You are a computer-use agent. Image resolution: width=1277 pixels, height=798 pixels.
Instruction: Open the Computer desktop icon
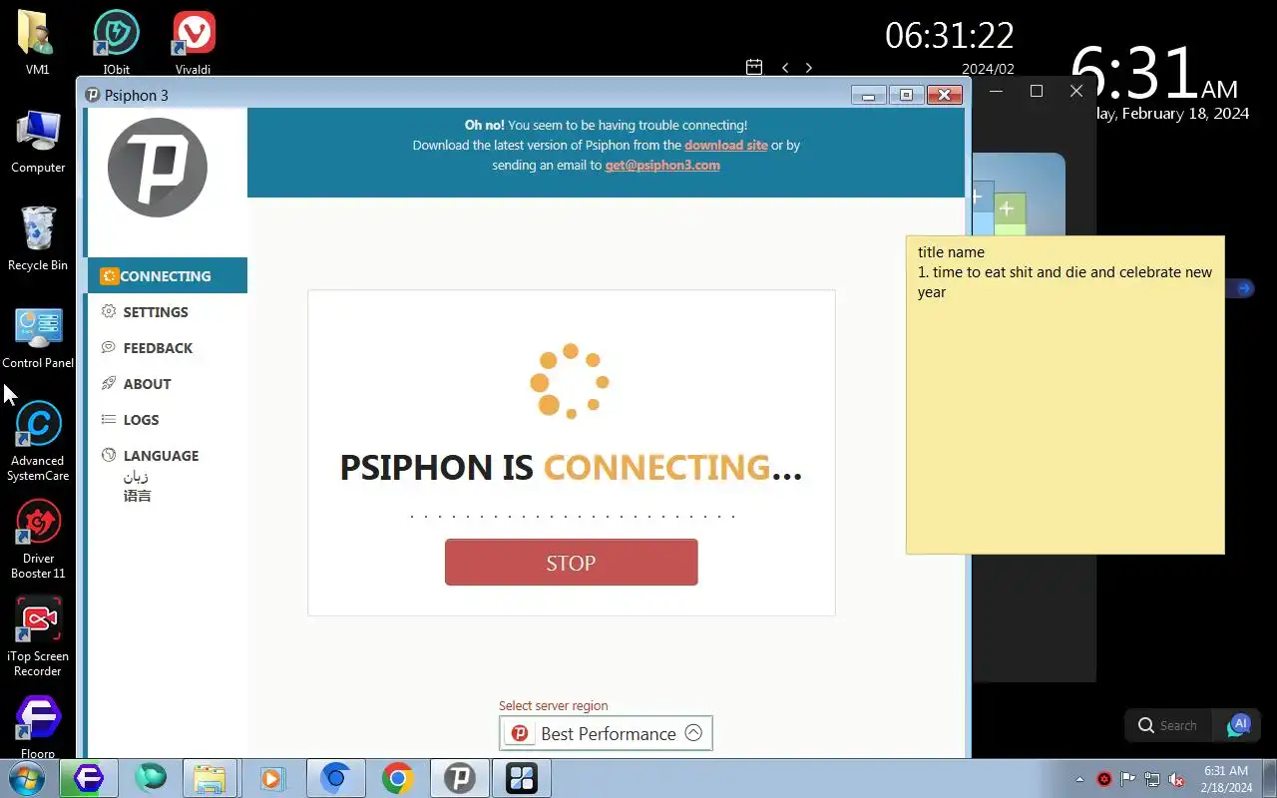[38, 141]
